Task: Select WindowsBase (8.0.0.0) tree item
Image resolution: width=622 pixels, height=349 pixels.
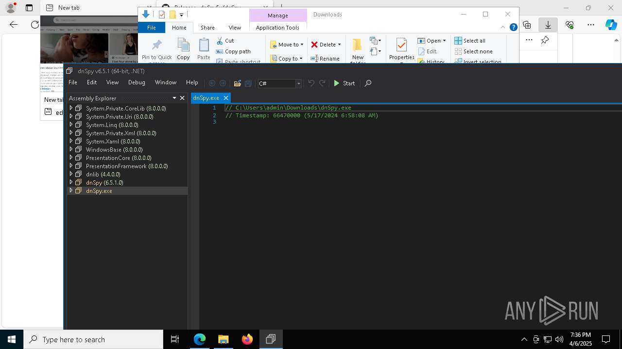Action: pyautogui.click(x=114, y=150)
